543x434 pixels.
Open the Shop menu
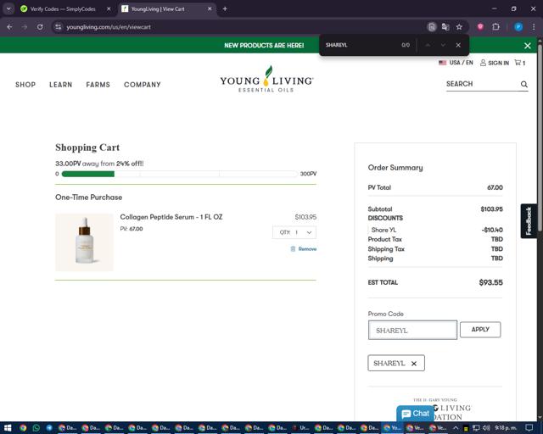[25, 85]
